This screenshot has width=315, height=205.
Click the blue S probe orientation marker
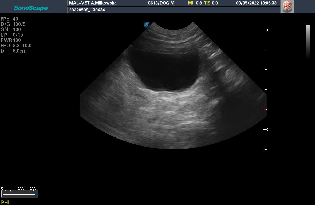point(147,25)
